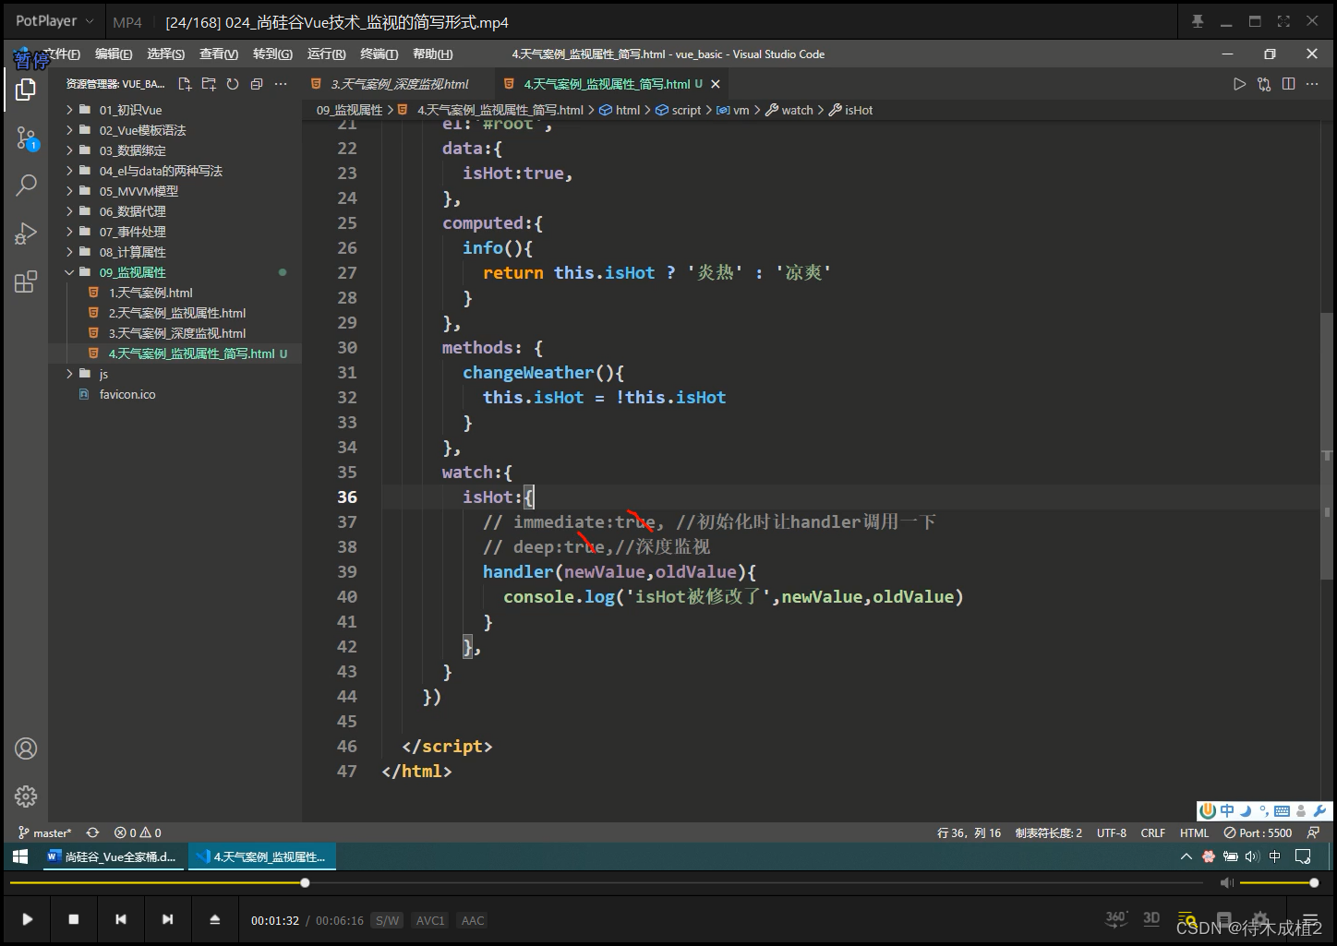Screen dimensions: 1337x946
Task: Create a new folder in explorer
Action: [x=209, y=84]
